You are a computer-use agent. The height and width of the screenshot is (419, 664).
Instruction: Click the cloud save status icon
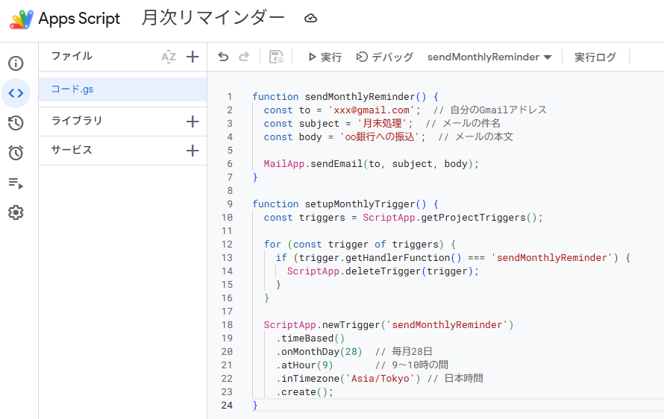(311, 19)
